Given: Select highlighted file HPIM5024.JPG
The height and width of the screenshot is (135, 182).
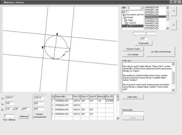Looking at the screenshot, I should [156, 17].
